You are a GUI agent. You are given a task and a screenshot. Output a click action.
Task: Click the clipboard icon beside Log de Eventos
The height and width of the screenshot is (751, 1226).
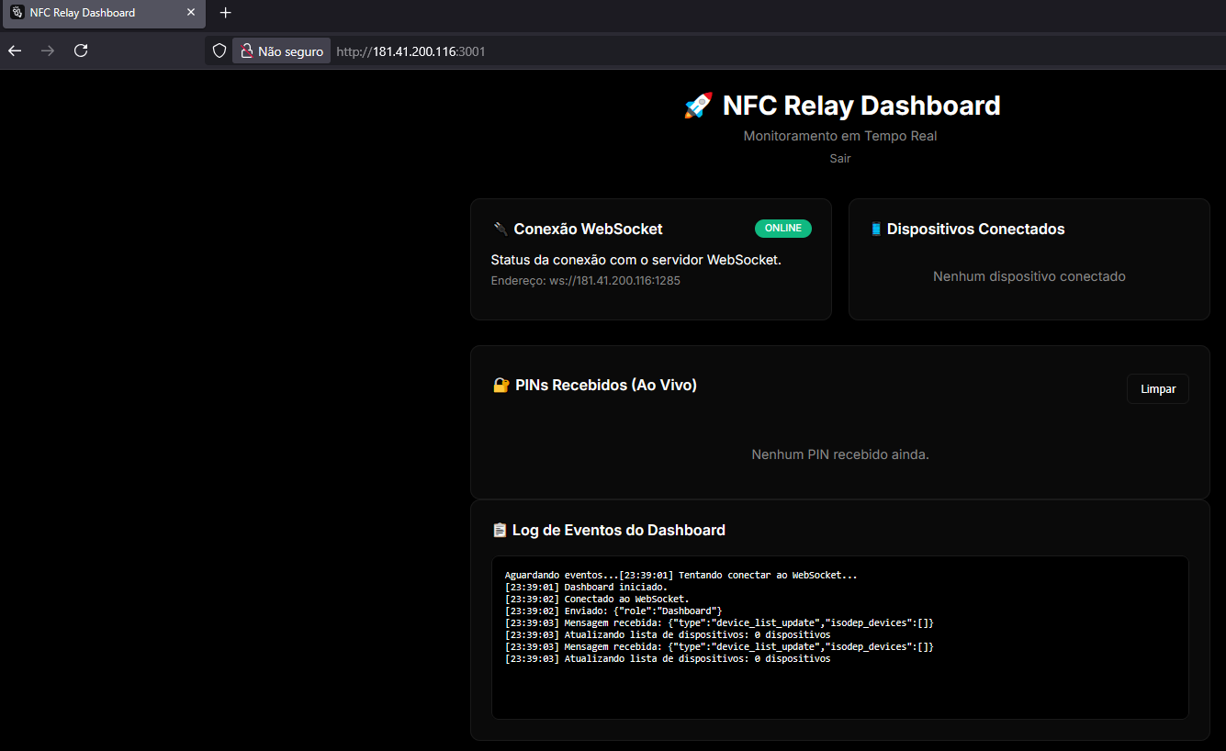pyautogui.click(x=500, y=531)
